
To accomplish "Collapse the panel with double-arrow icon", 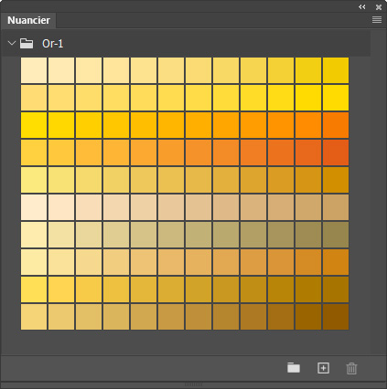I will pyautogui.click(x=362, y=6).
